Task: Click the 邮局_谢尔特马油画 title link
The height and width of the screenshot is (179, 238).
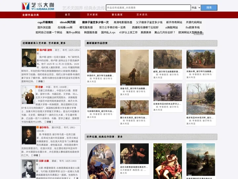Action: tap(167, 72)
